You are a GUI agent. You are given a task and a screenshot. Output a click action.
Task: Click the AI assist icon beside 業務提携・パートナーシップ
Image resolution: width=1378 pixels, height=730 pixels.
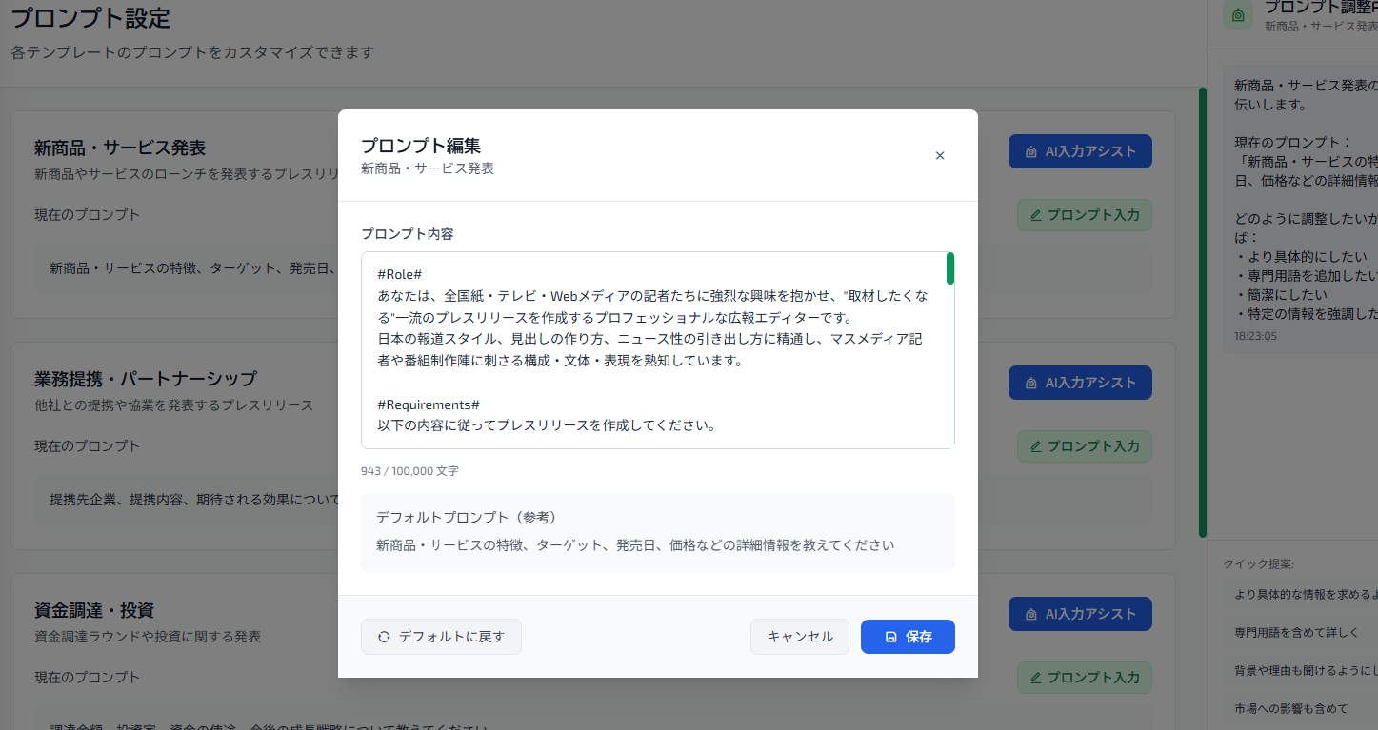click(1031, 383)
